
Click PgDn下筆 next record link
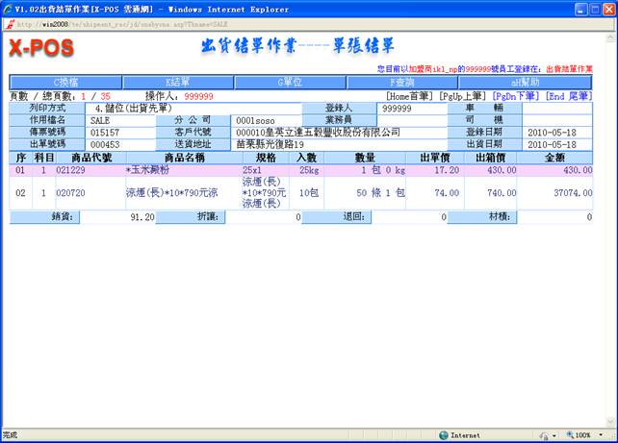point(515,96)
